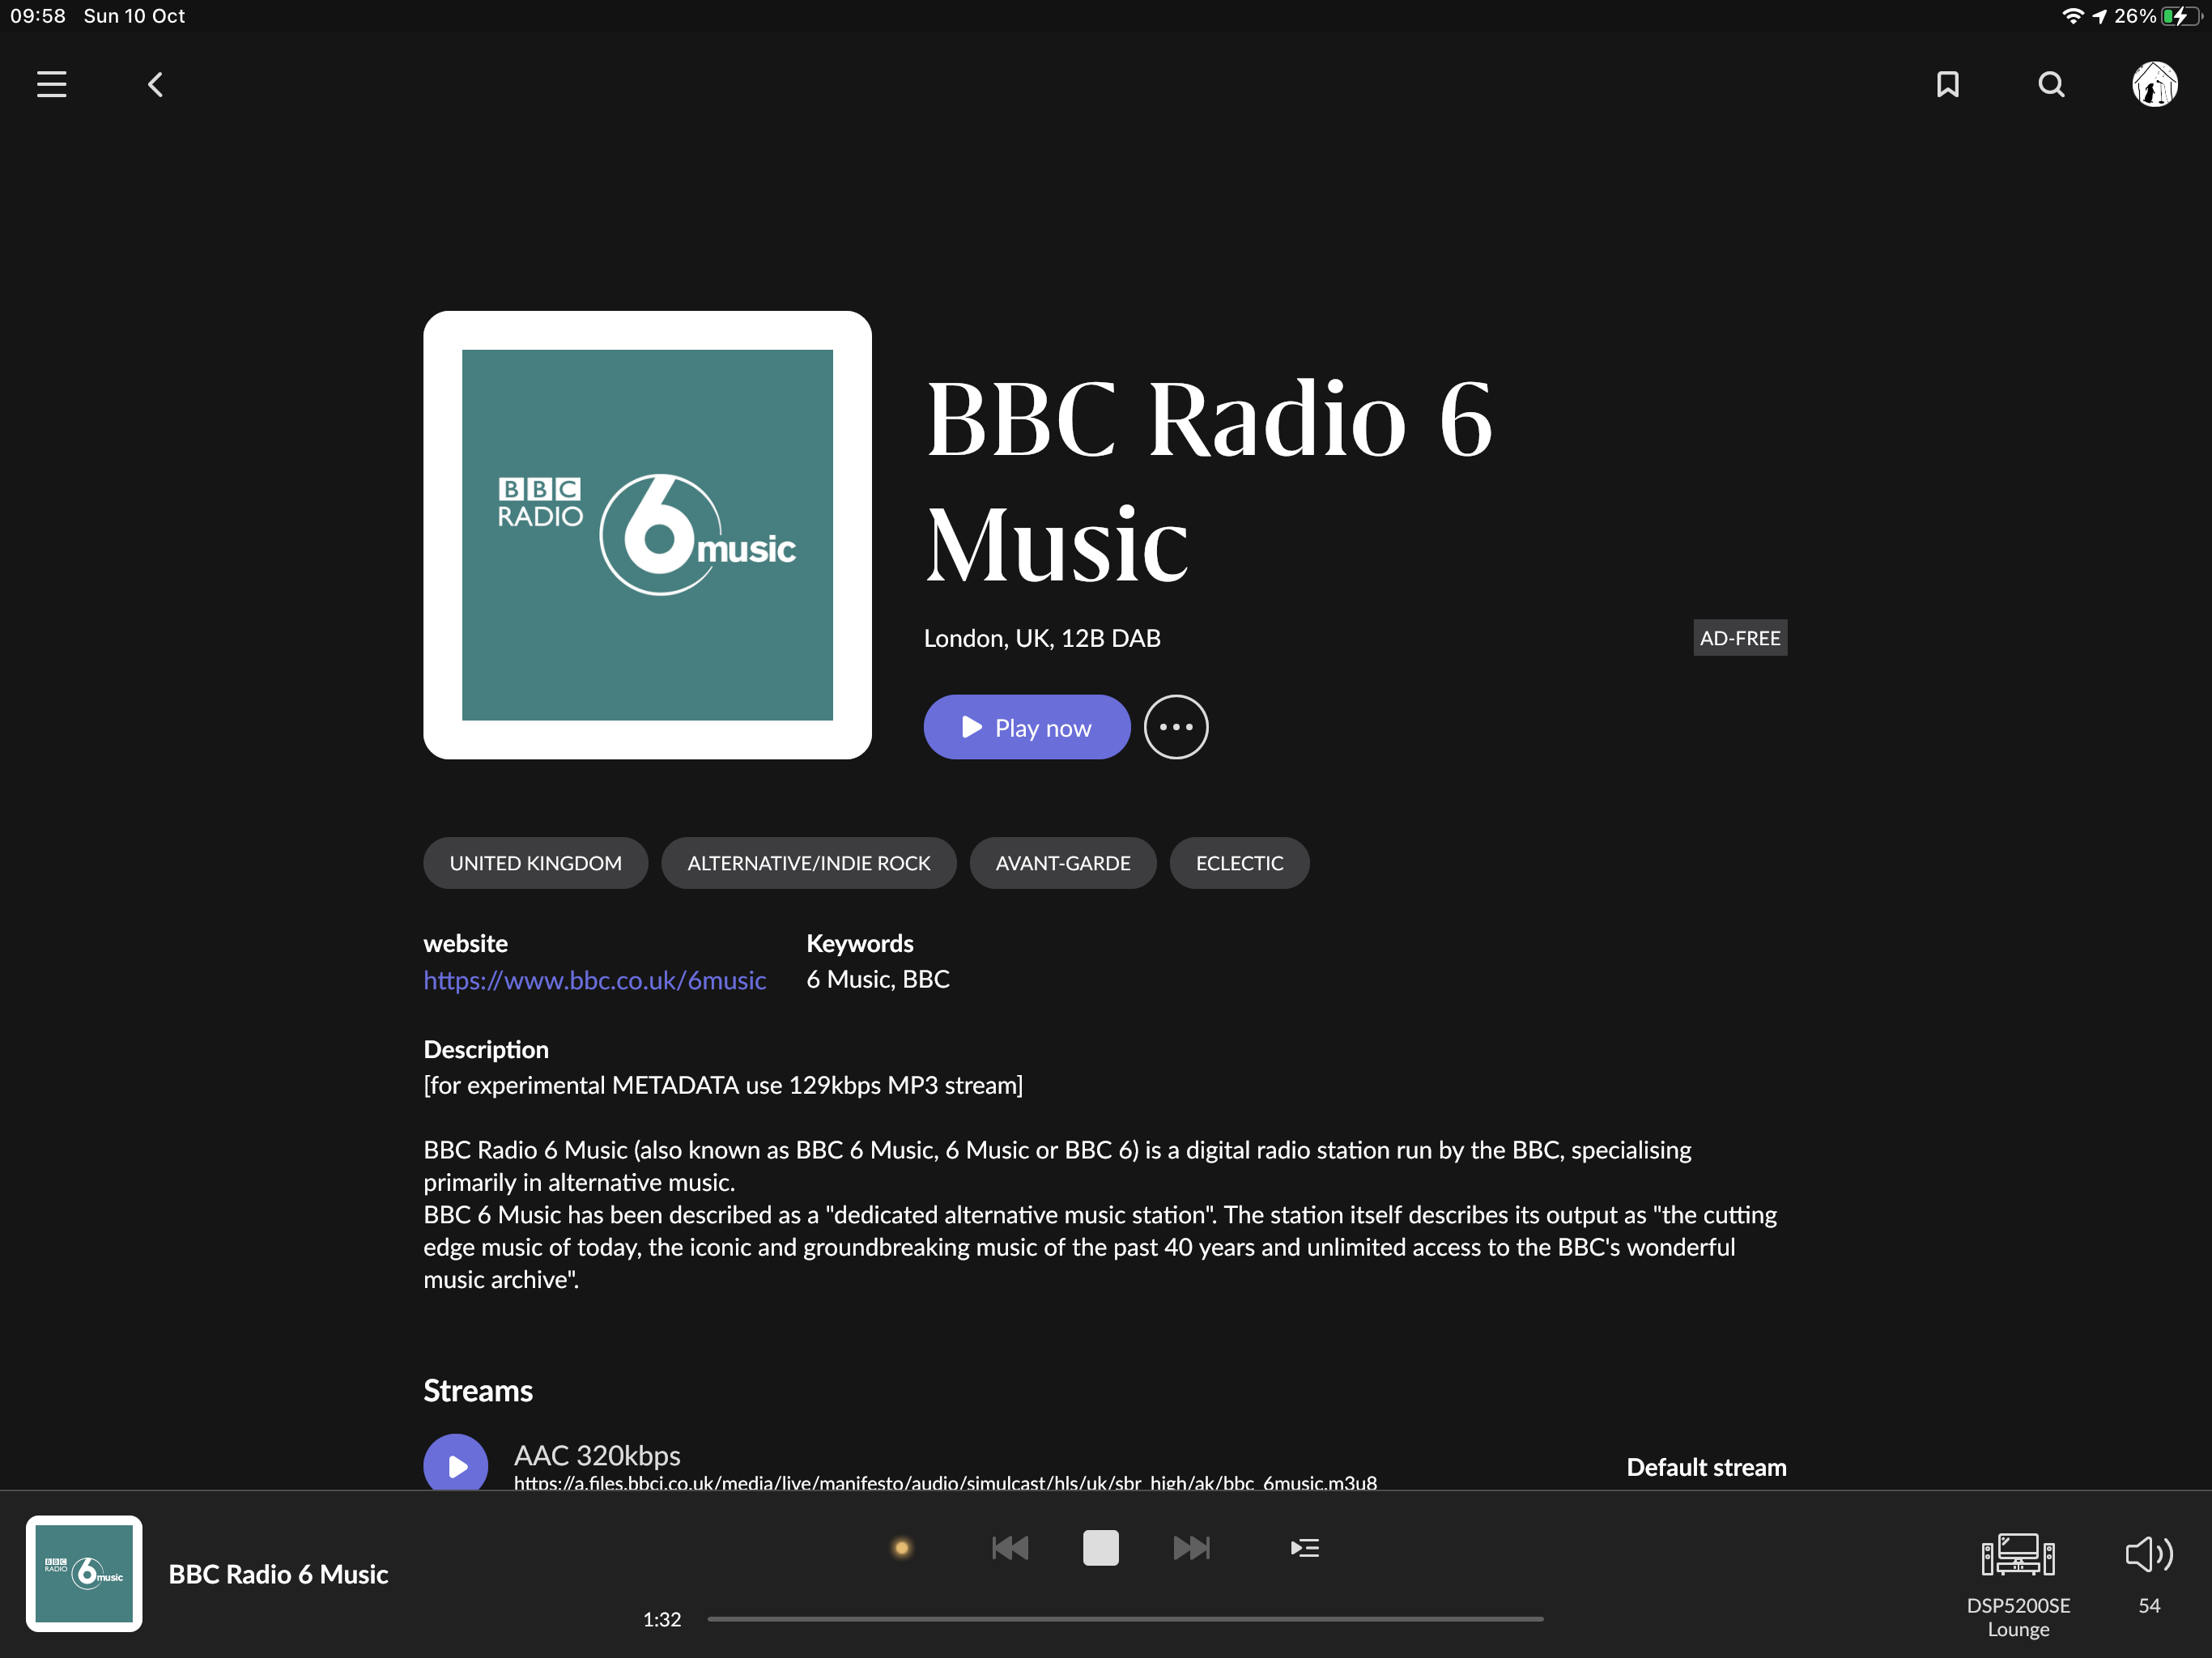Click the Play now button
Viewport: 2212px width, 1658px height.
coord(1027,727)
